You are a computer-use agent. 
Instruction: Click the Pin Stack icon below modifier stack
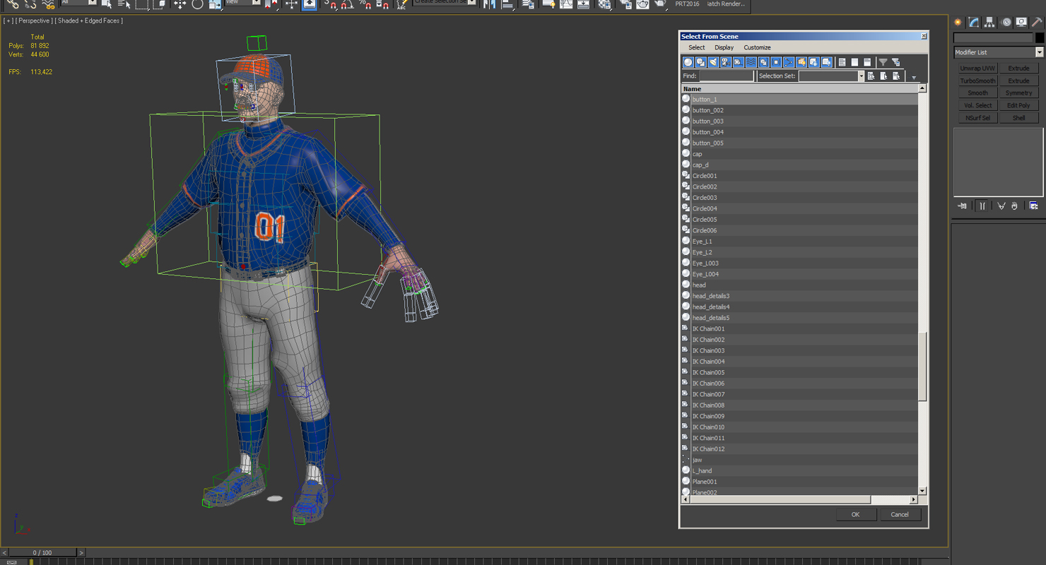click(x=962, y=206)
